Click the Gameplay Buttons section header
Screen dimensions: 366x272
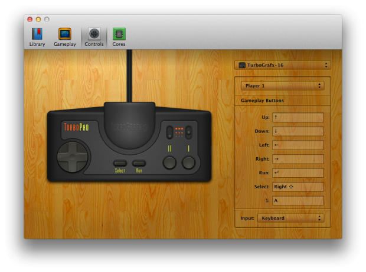click(262, 101)
